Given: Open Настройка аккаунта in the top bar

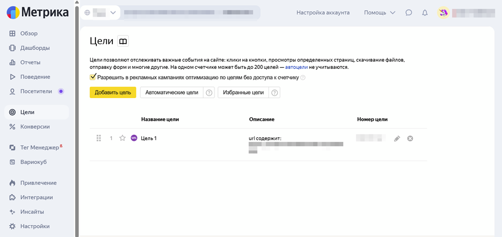Looking at the screenshot, I should [323, 13].
